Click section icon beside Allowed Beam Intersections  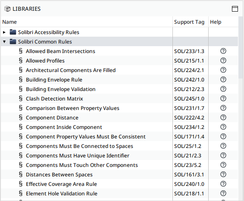21,51
